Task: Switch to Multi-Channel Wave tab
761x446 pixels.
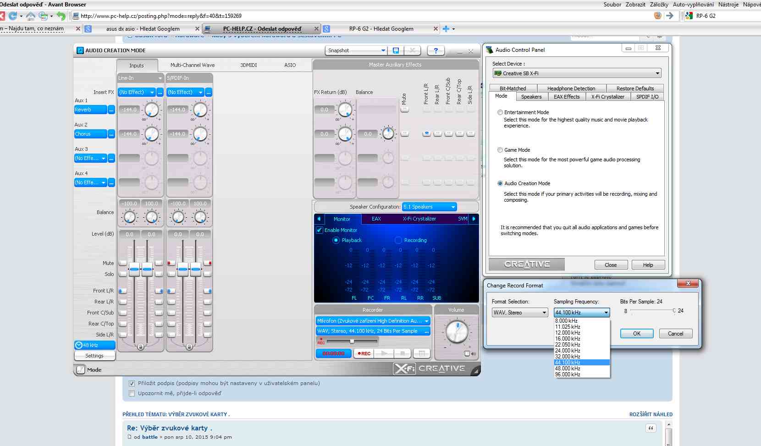Action: (193, 66)
